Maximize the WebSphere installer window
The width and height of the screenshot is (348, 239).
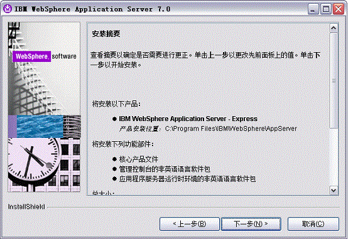[326, 9]
